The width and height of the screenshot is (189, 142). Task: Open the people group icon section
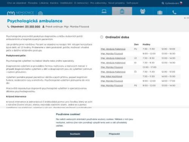(143, 11)
